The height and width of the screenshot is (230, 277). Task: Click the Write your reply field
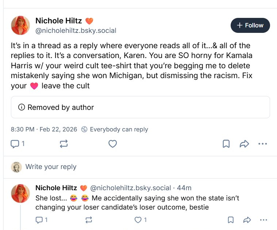click(51, 167)
